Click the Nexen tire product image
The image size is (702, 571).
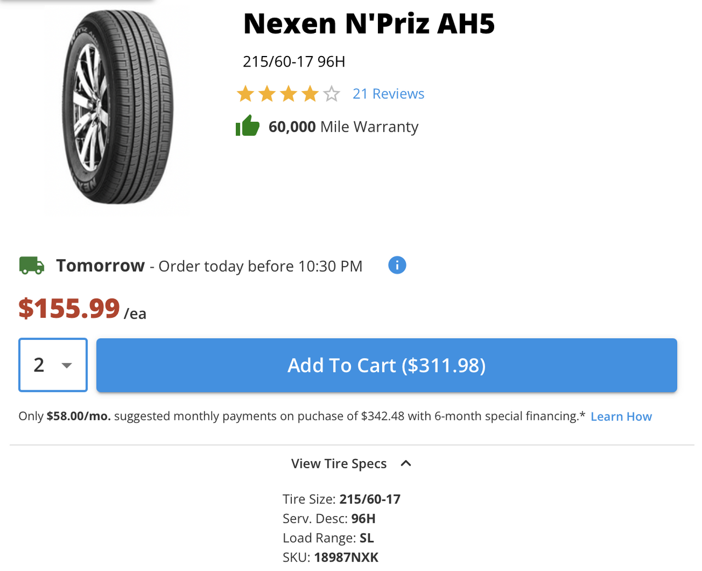[x=117, y=107]
